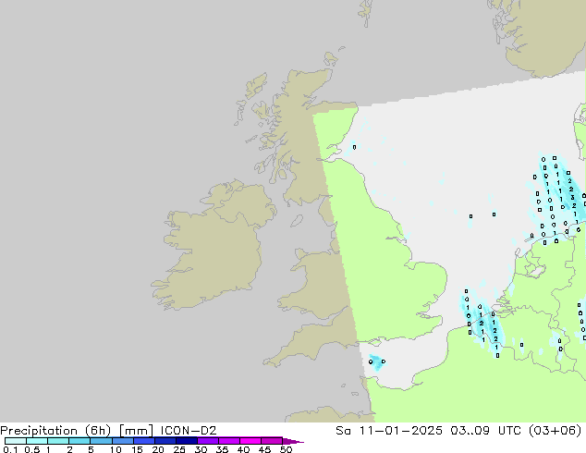
Task: Click the 'ICON-D2' model name
Action: [189, 431]
